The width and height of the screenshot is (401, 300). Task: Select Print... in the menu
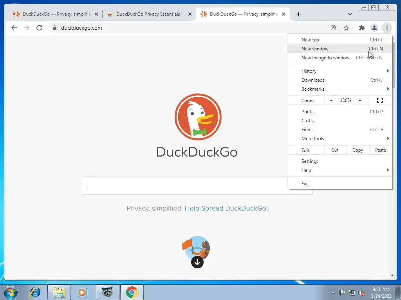click(340, 112)
